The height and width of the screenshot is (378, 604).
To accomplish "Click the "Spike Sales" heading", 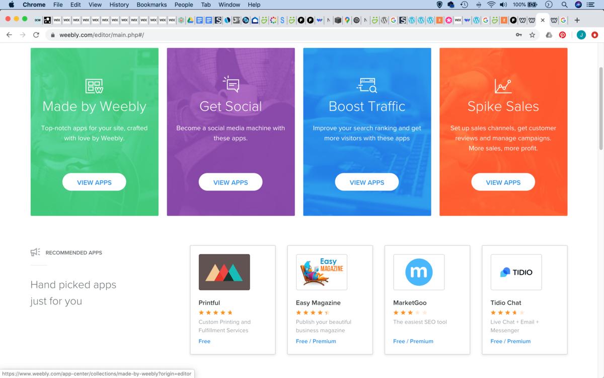I will pyautogui.click(x=503, y=106).
